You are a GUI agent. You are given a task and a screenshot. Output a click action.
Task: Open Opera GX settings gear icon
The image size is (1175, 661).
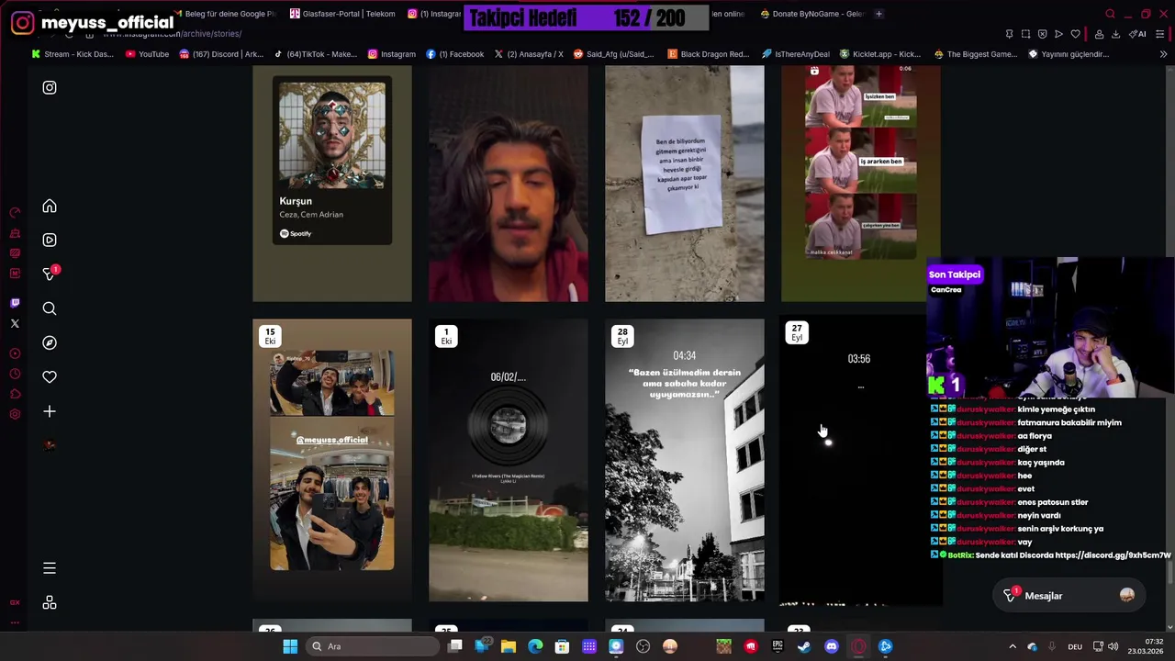[15, 414]
